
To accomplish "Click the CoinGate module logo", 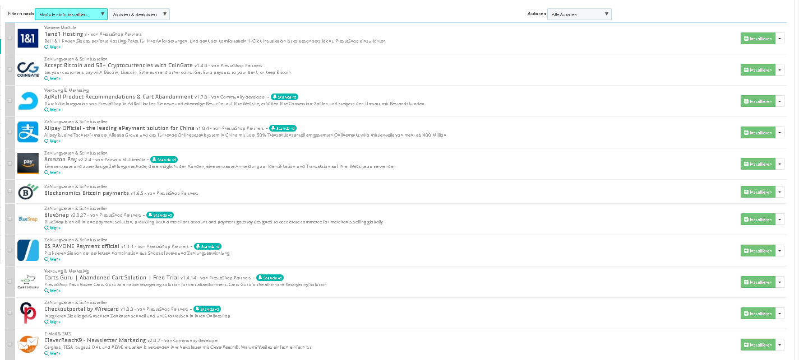I will pos(28,69).
